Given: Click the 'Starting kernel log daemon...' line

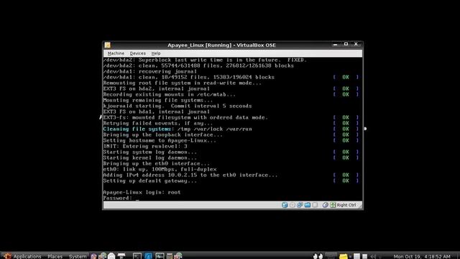Looking at the screenshot, I should (150, 158).
